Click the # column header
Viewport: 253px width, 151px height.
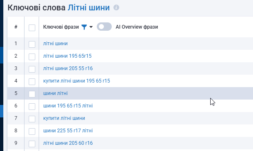[16, 27]
